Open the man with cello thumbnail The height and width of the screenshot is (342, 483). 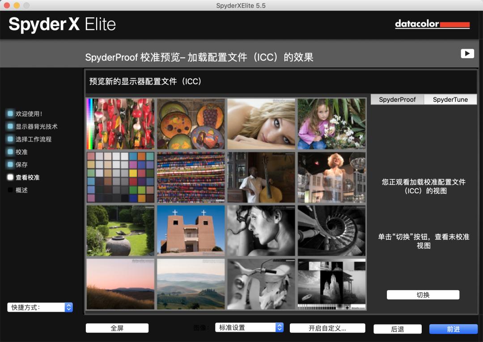261,177
